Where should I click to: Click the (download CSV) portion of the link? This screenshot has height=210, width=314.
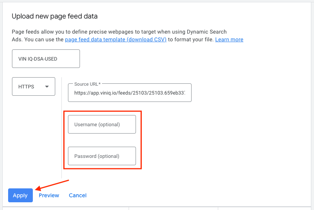tap(147, 39)
